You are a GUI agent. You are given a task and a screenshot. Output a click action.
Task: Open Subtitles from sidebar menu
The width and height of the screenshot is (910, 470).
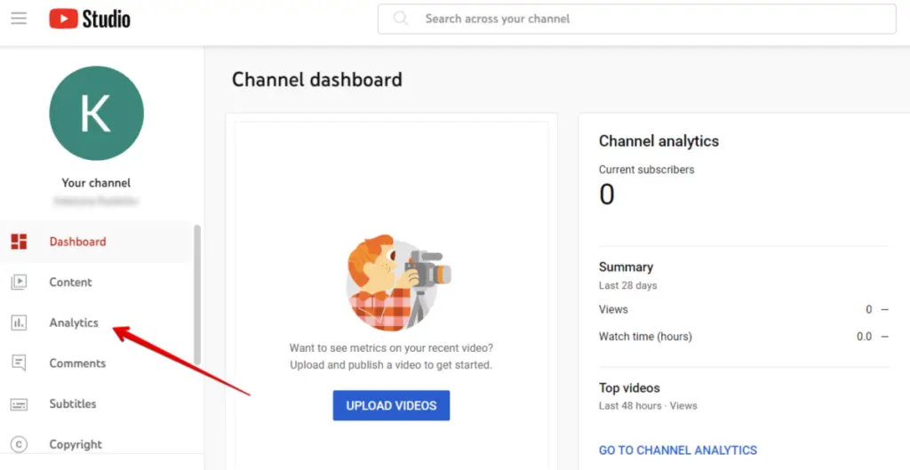click(73, 404)
